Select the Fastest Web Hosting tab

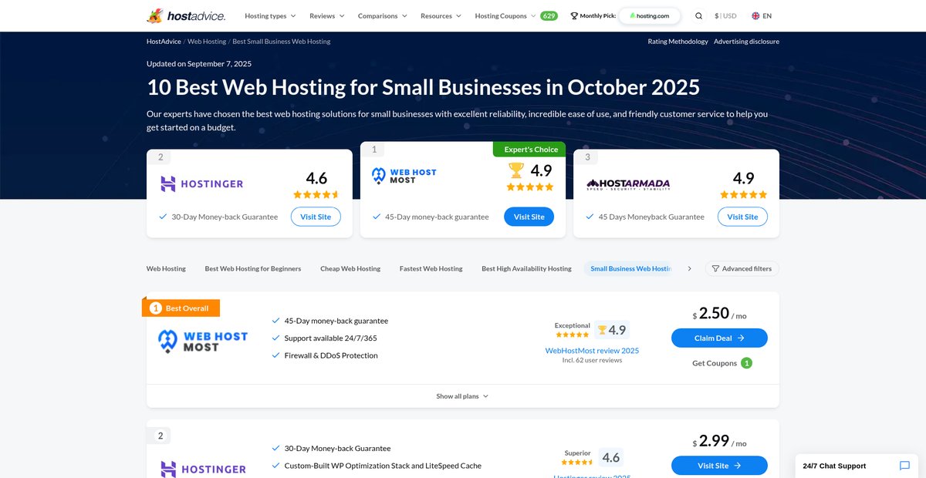[x=431, y=268]
